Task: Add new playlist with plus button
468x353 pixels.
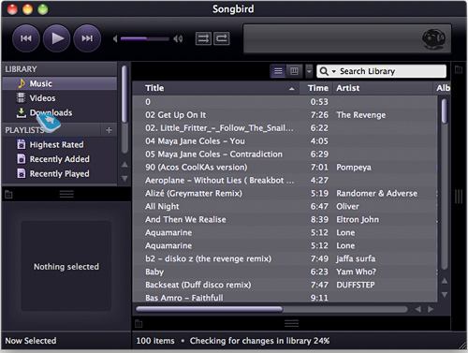Action: click(109, 130)
